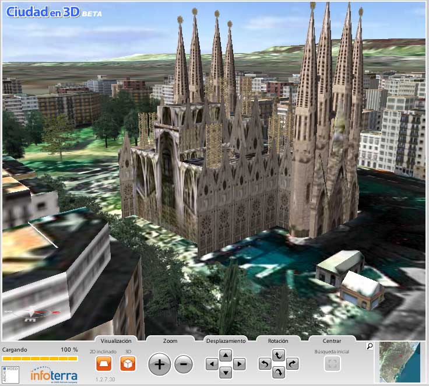The width and height of the screenshot is (429, 386).
Task: Move view down with Desplazamiento arrow
Action: (x=226, y=373)
